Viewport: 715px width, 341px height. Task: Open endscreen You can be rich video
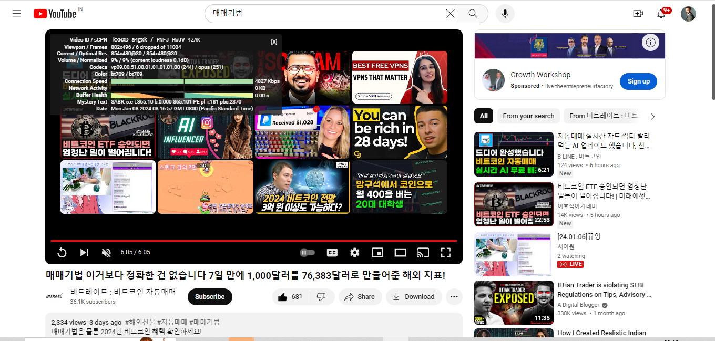400,132
